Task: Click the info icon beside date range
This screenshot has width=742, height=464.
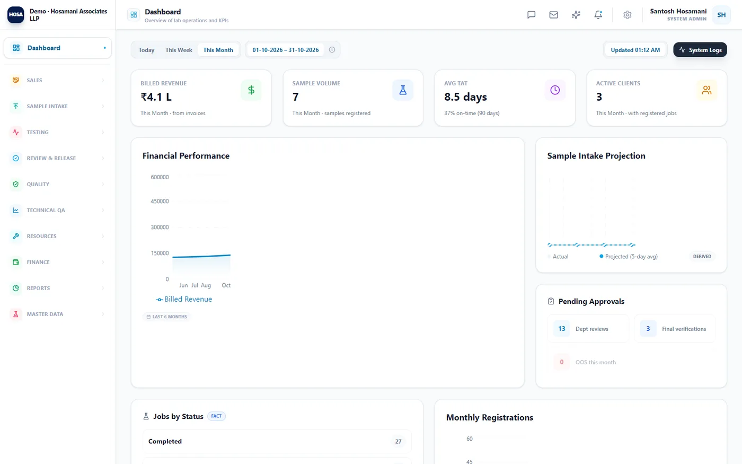Action: pos(332,50)
